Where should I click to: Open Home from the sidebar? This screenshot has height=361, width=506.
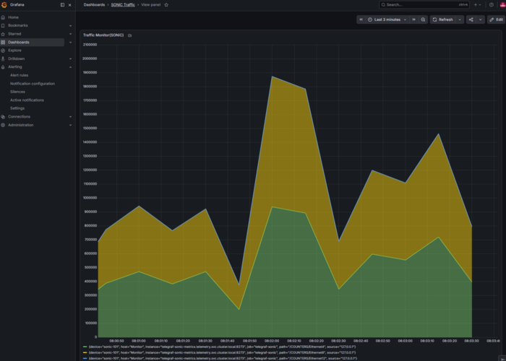13,17
